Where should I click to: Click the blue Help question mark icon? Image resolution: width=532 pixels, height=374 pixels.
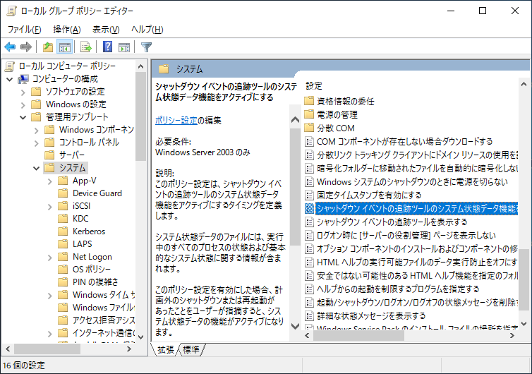click(107, 47)
